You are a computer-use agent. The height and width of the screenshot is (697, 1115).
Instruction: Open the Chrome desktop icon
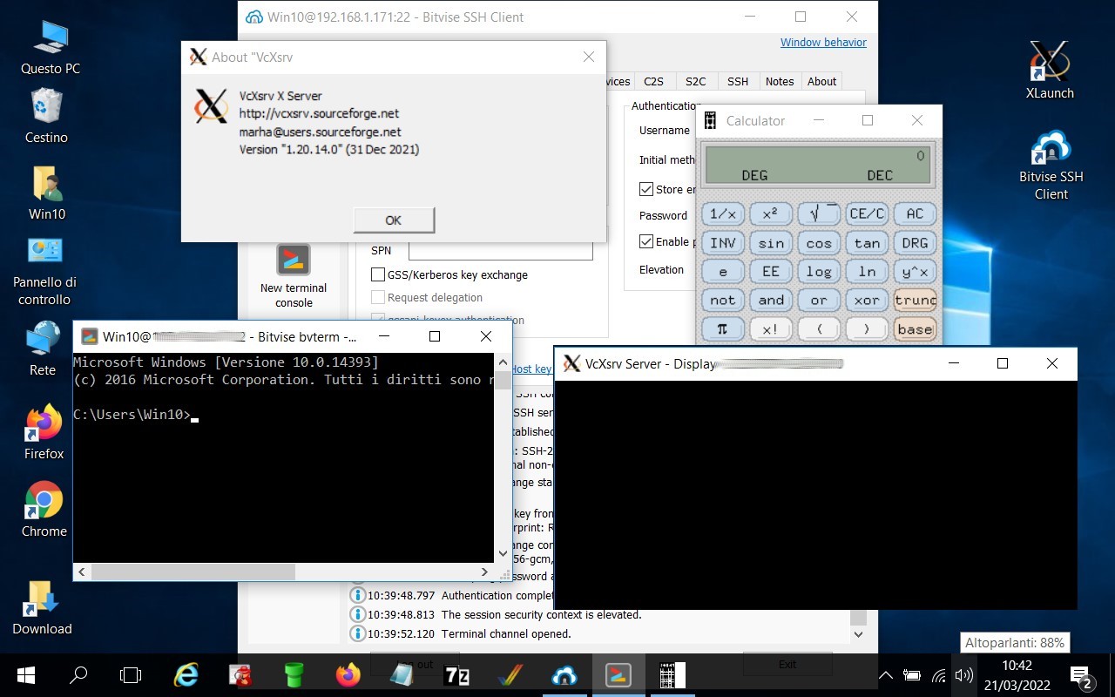coord(44,509)
